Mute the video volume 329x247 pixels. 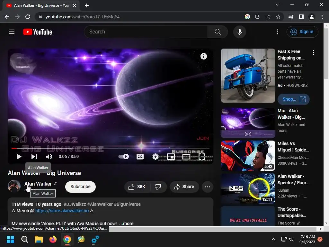pyautogui.click(x=49, y=157)
